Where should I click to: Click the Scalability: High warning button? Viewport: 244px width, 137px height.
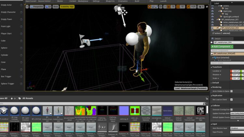tap(67, 7)
